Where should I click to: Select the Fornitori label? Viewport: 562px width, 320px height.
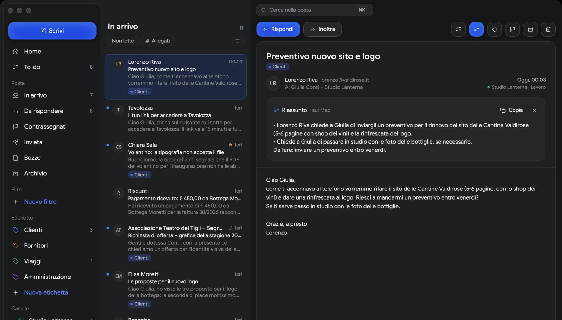(52, 245)
